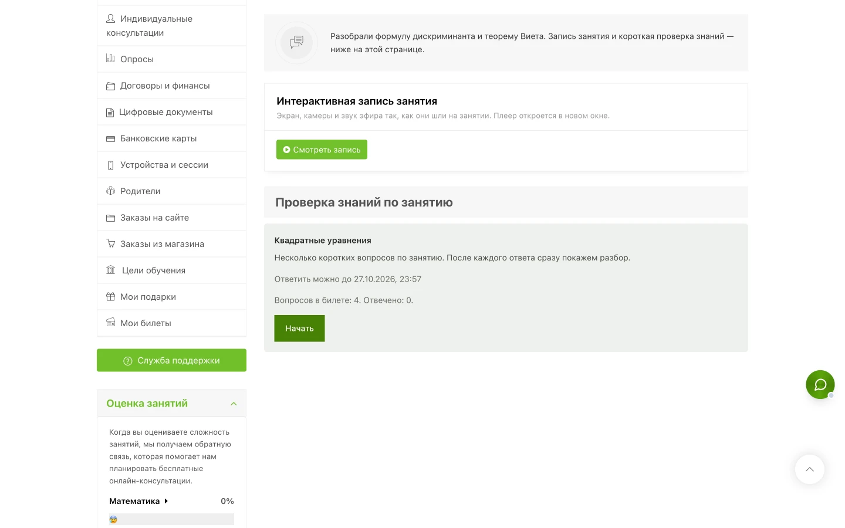This screenshot has width=845, height=528.
Task: Open Заказы на сайте
Action: click(171, 218)
